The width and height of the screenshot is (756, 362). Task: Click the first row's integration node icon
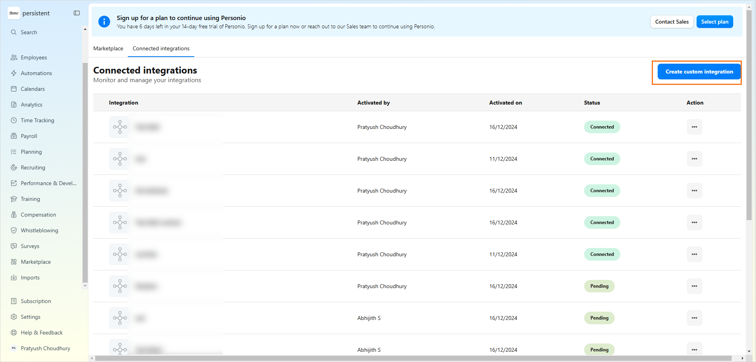click(120, 127)
